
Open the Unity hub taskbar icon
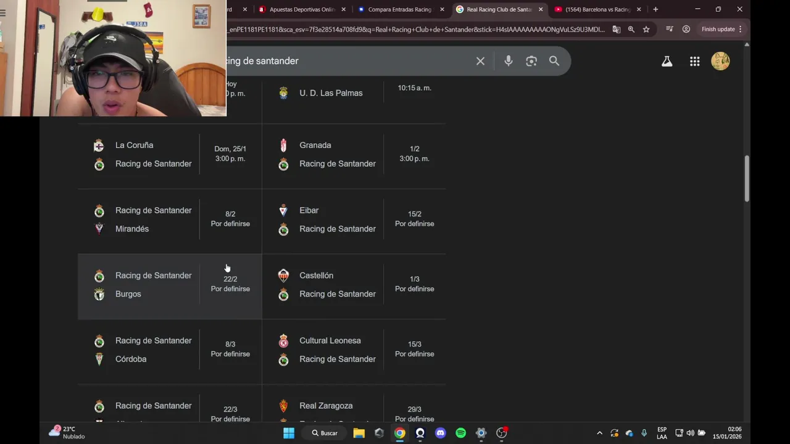click(x=379, y=433)
